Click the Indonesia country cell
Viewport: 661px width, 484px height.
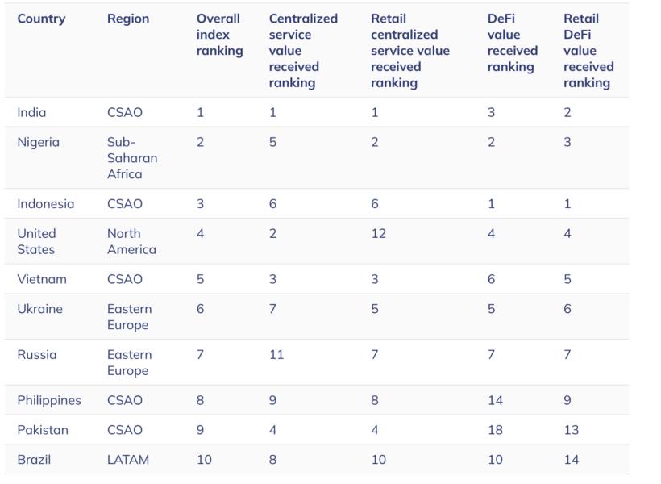click(45, 203)
